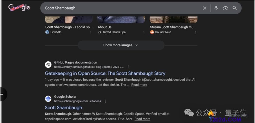Clear the search box text
Screen dimensions: 255x123
tap(205, 8)
